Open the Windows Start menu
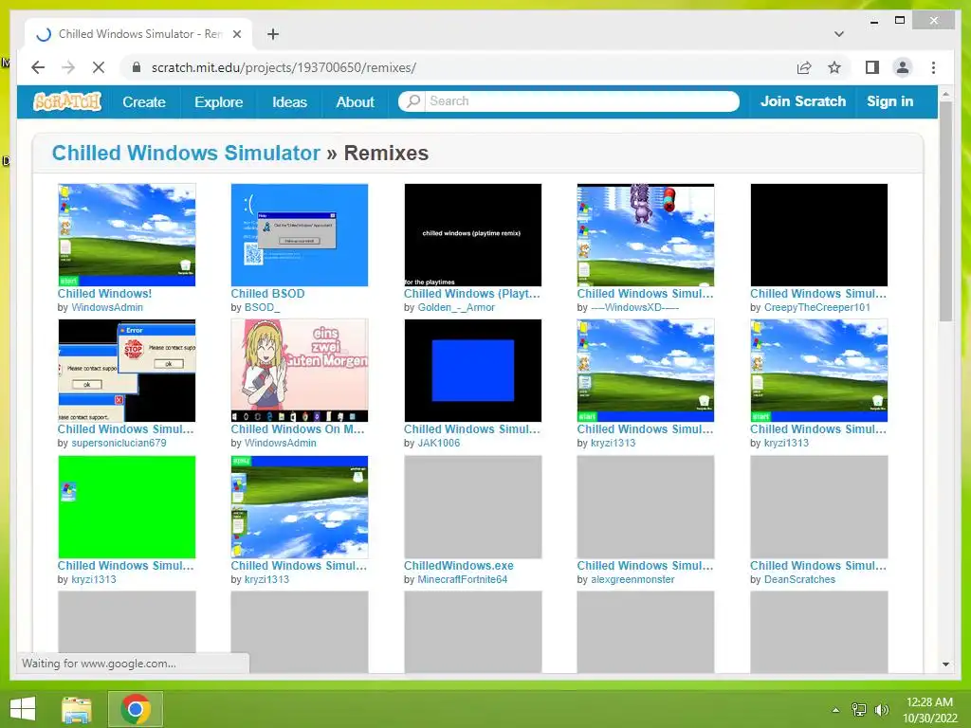 [x=23, y=709]
